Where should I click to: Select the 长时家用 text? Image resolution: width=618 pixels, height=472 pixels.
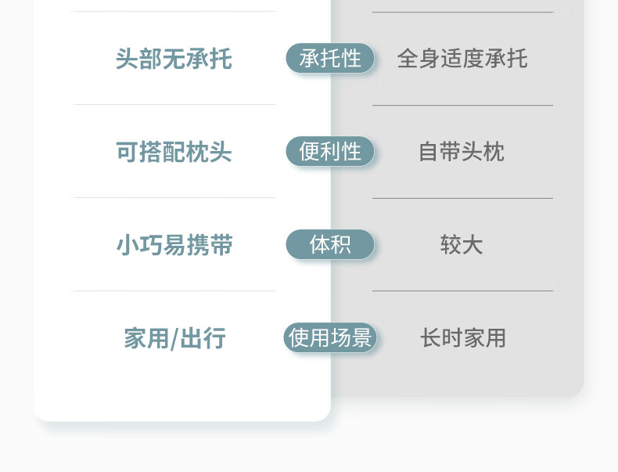(462, 338)
